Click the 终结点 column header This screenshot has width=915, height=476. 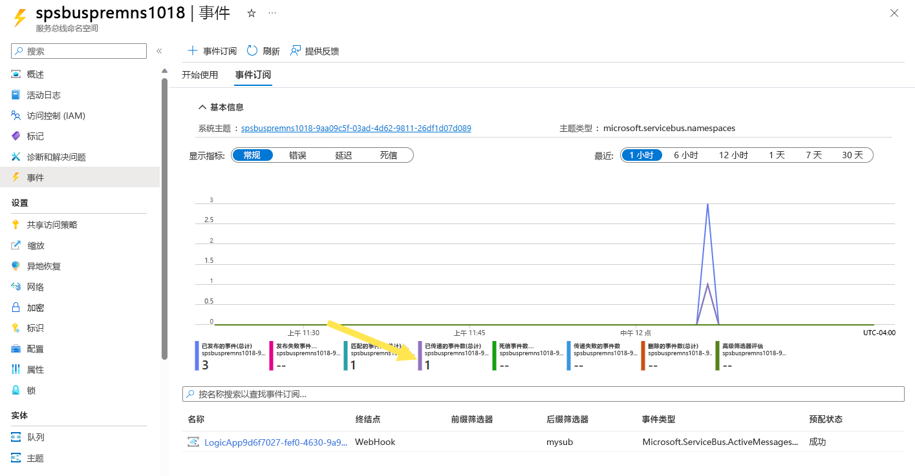tap(368, 419)
